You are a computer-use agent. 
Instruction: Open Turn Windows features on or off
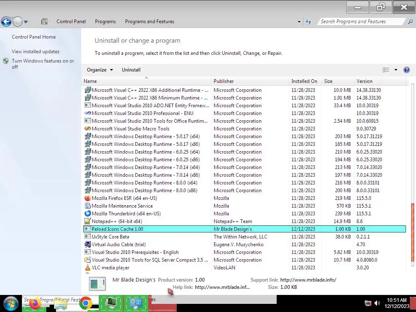coord(43,64)
